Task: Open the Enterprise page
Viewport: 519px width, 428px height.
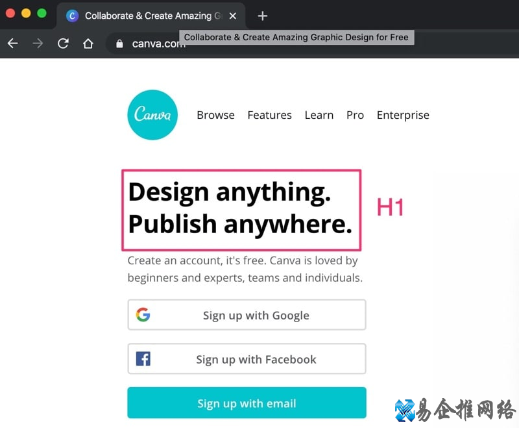Action: pos(403,115)
